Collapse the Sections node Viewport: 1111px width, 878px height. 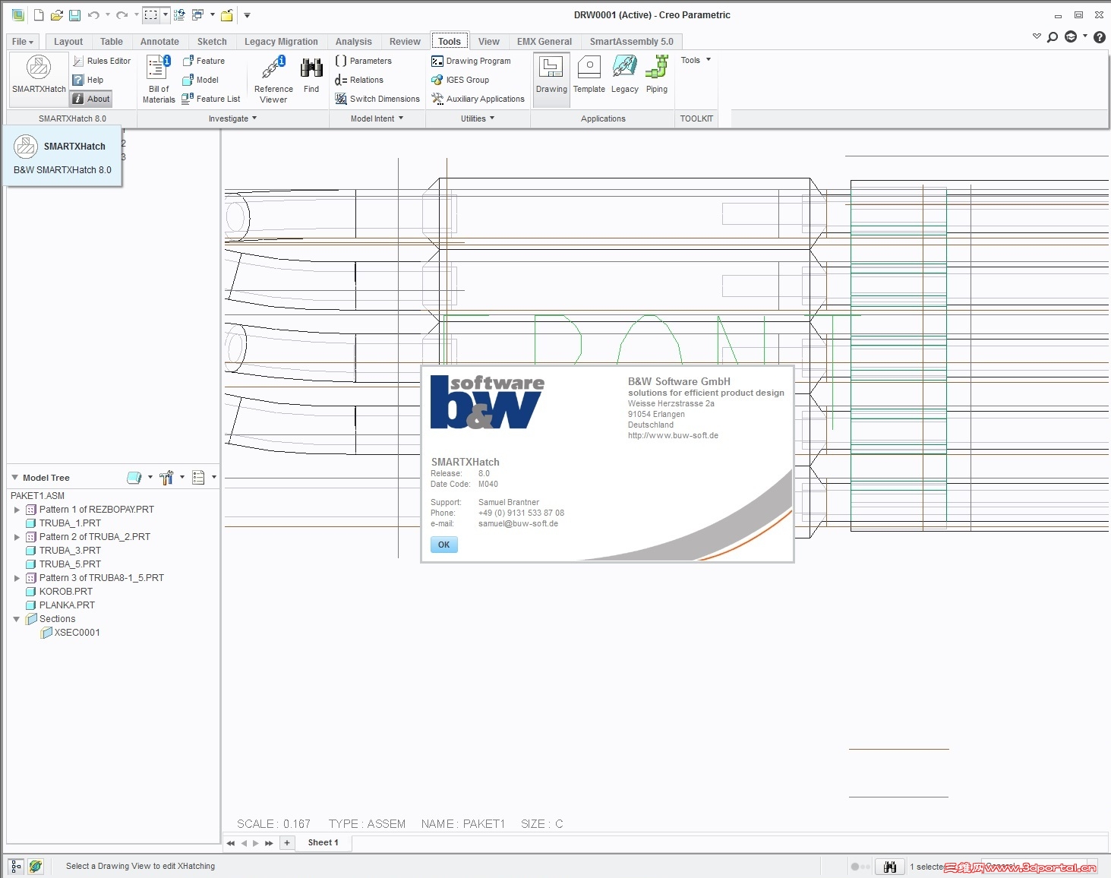(x=17, y=619)
